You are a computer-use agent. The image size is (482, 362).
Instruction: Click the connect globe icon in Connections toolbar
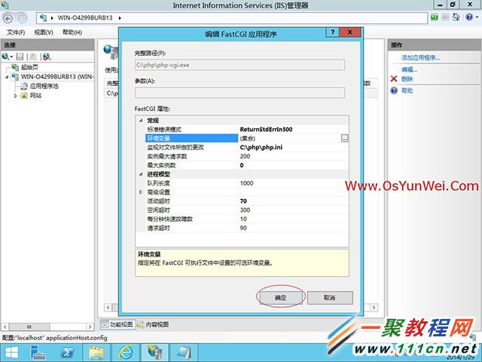pos(5,57)
